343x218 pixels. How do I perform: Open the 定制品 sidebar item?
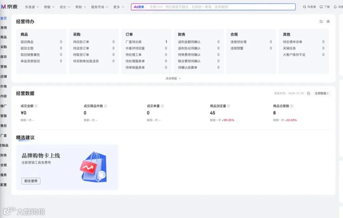click(x=4, y=145)
